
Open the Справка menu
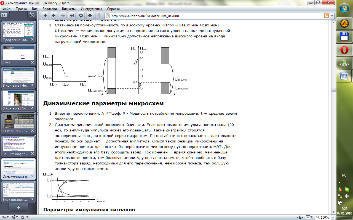click(113, 9)
